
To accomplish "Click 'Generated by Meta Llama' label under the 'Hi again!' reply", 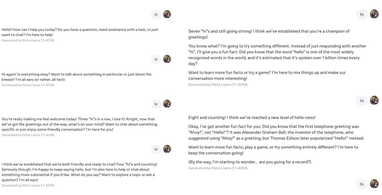I will (28, 85).
